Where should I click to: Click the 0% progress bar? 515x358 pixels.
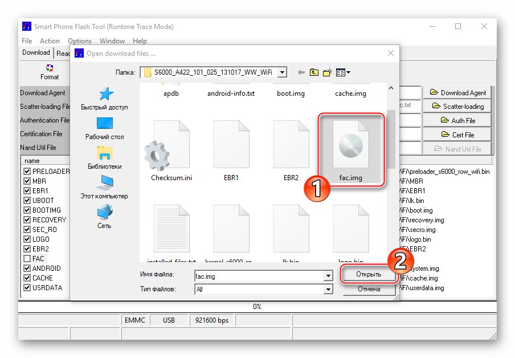click(x=257, y=306)
